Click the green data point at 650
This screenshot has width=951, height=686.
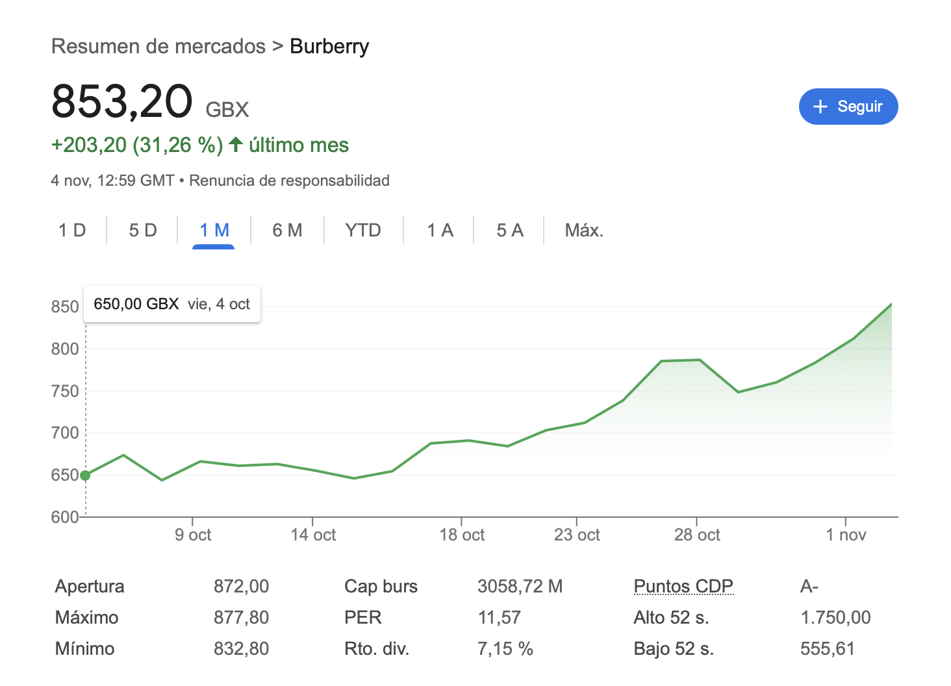point(85,476)
